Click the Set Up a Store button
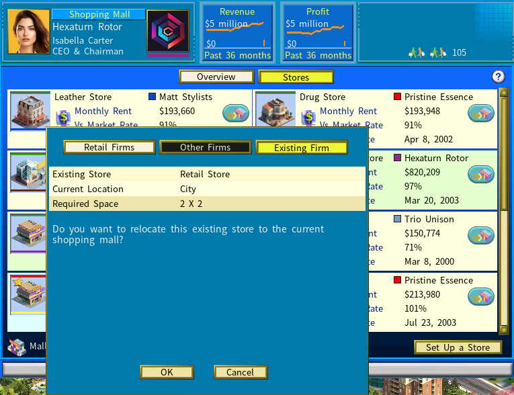Viewport: 514px width, 395px height. (x=458, y=347)
